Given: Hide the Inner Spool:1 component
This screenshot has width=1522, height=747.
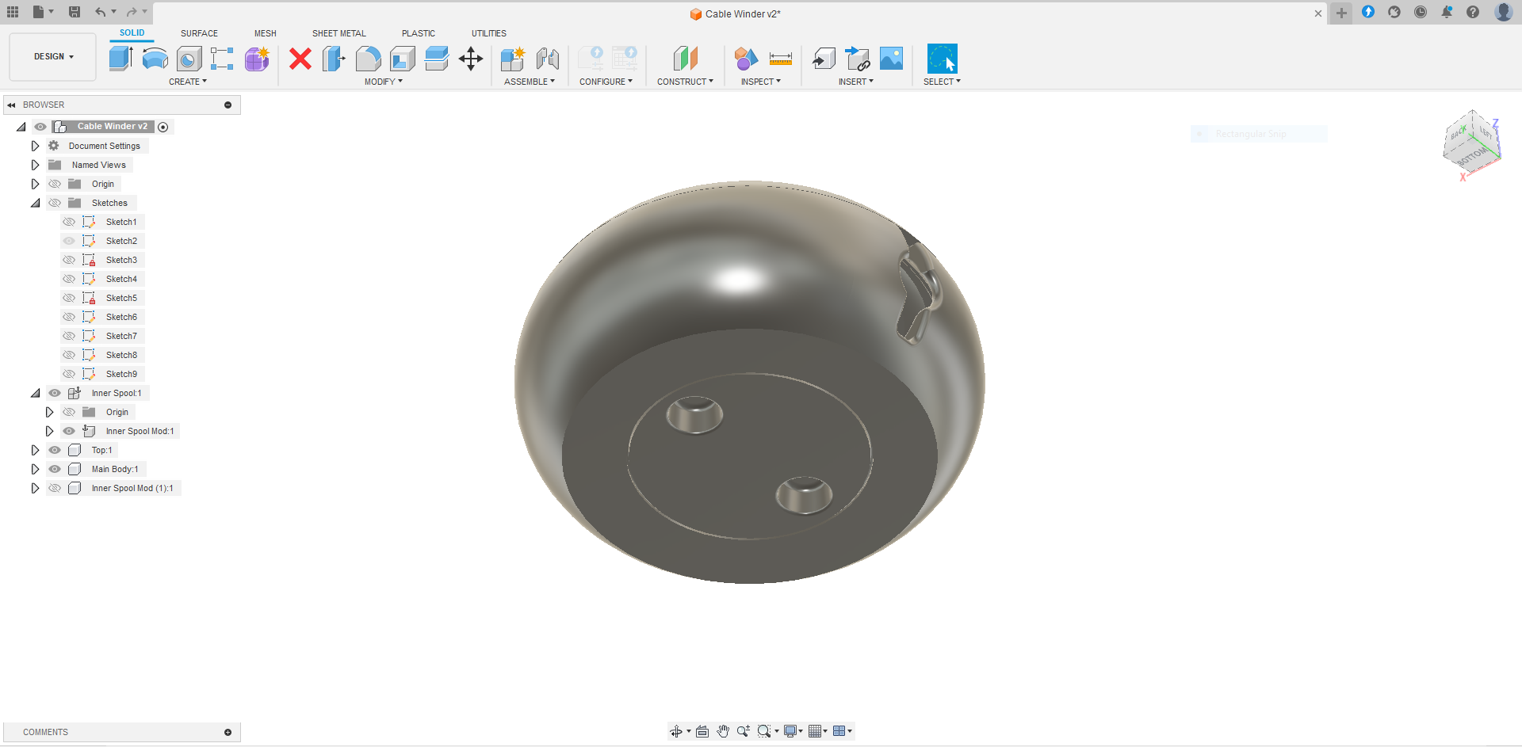Looking at the screenshot, I should click(x=55, y=393).
